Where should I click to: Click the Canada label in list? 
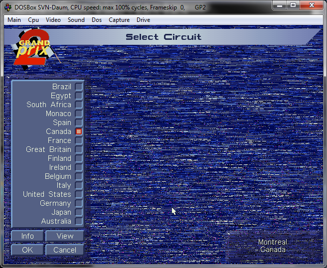point(59,132)
